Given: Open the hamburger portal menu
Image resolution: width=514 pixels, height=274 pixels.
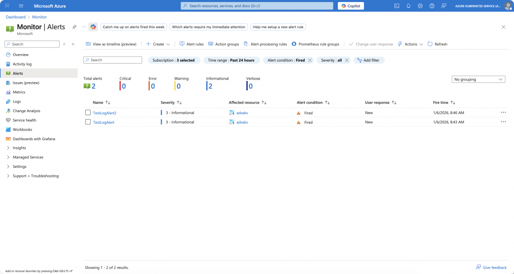Looking at the screenshot, I should tap(21, 6).
